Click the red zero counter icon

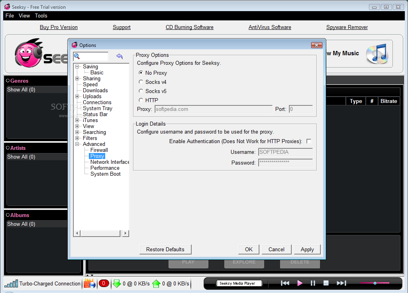tap(104, 283)
